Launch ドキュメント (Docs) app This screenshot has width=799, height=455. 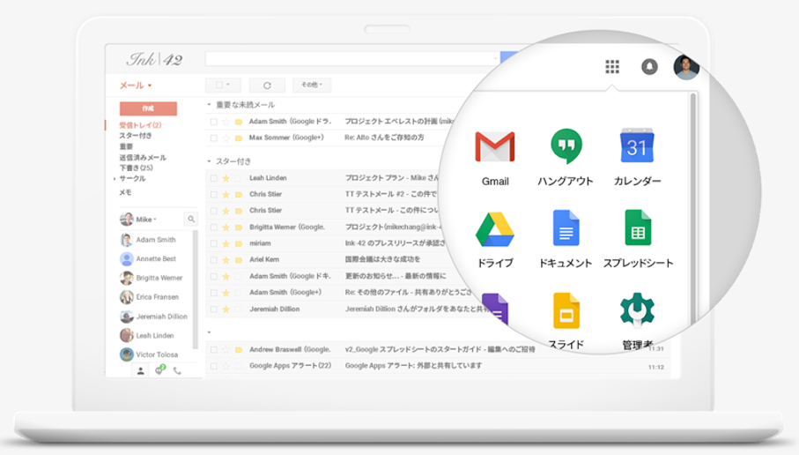tap(566, 239)
